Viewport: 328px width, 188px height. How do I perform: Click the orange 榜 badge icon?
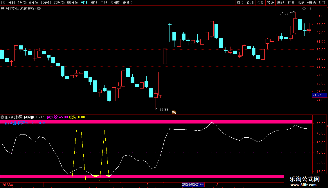(174, 112)
